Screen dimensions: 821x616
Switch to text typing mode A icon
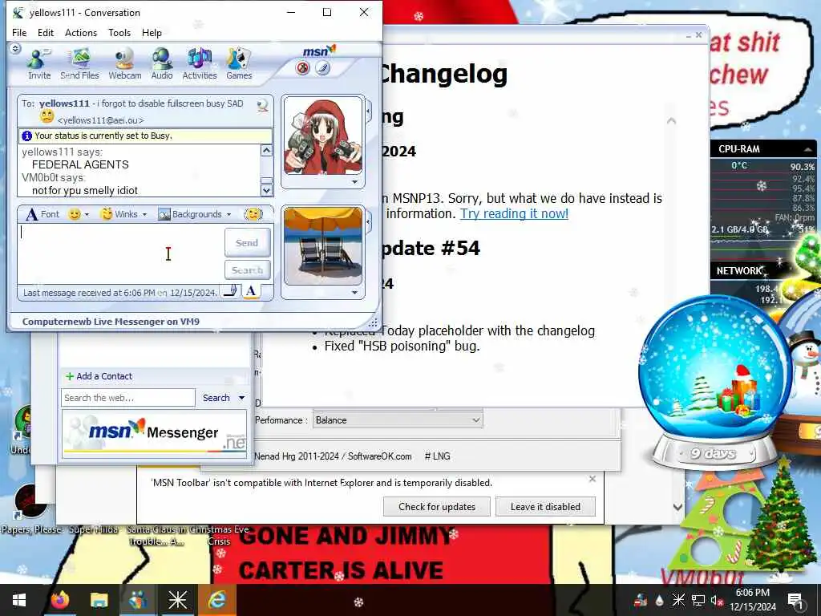251,291
